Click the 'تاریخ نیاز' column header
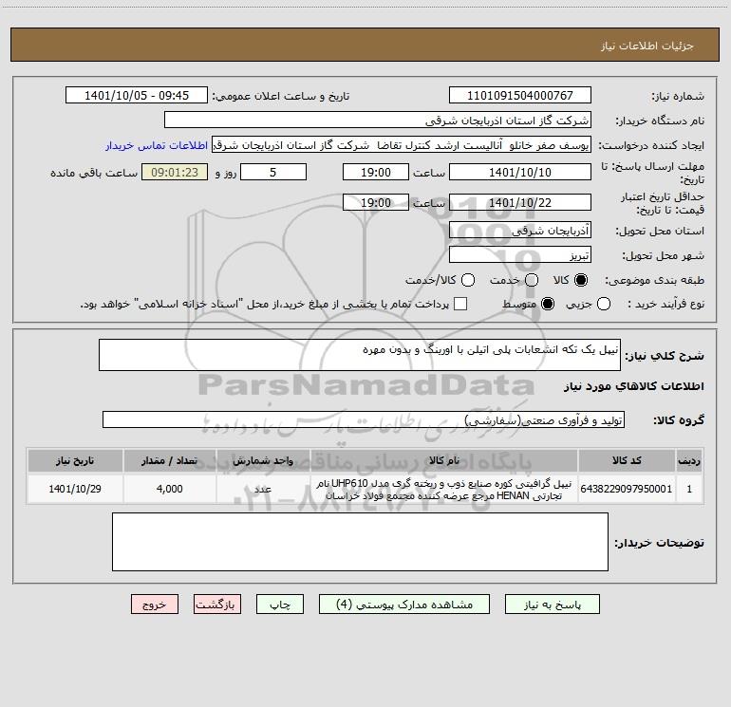Screen dimensions: 731x707 tap(75, 460)
